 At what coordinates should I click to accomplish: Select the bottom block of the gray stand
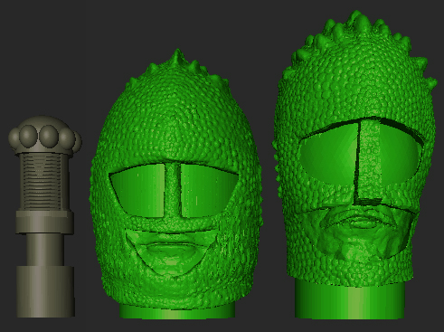pyautogui.click(x=45, y=291)
